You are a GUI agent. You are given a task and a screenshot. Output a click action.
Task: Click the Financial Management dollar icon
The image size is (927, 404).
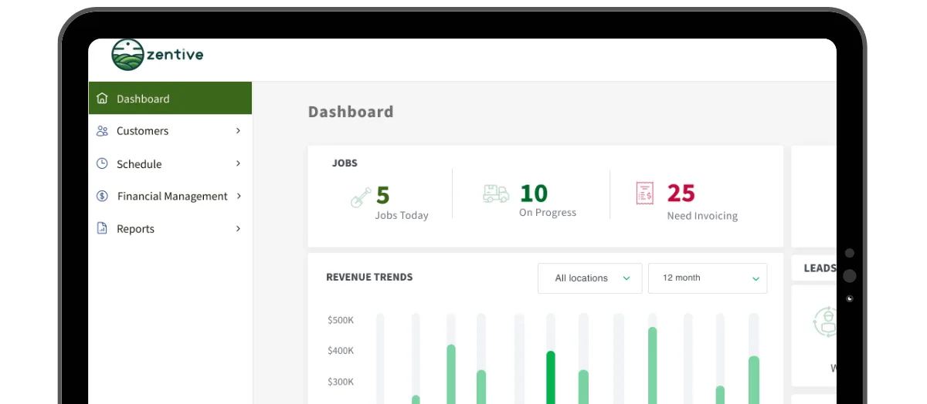point(102,196)
